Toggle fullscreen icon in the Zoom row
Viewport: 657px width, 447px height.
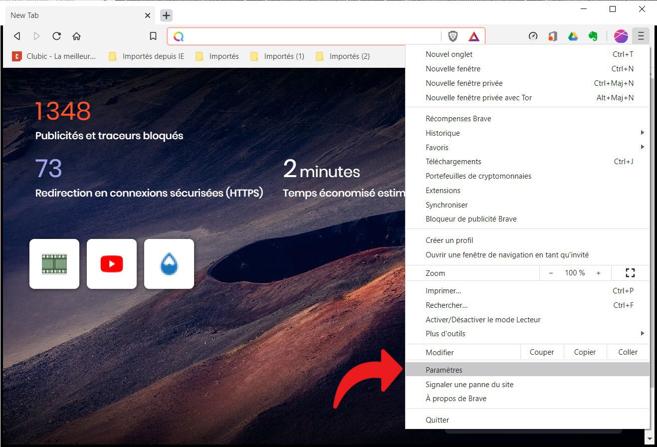click(x=630, y=273)
